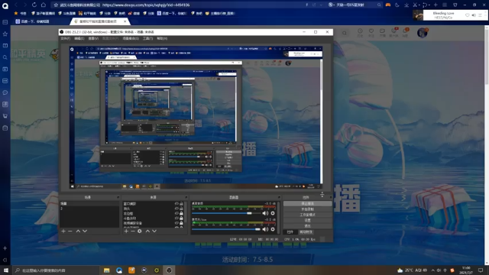Pop out the sources dock panel icon

[186, 197]
